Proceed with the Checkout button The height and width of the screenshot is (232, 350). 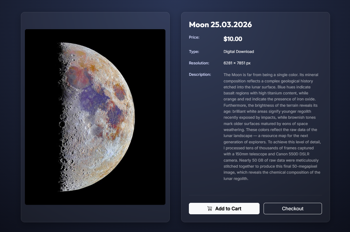click(x=292, y=209)
